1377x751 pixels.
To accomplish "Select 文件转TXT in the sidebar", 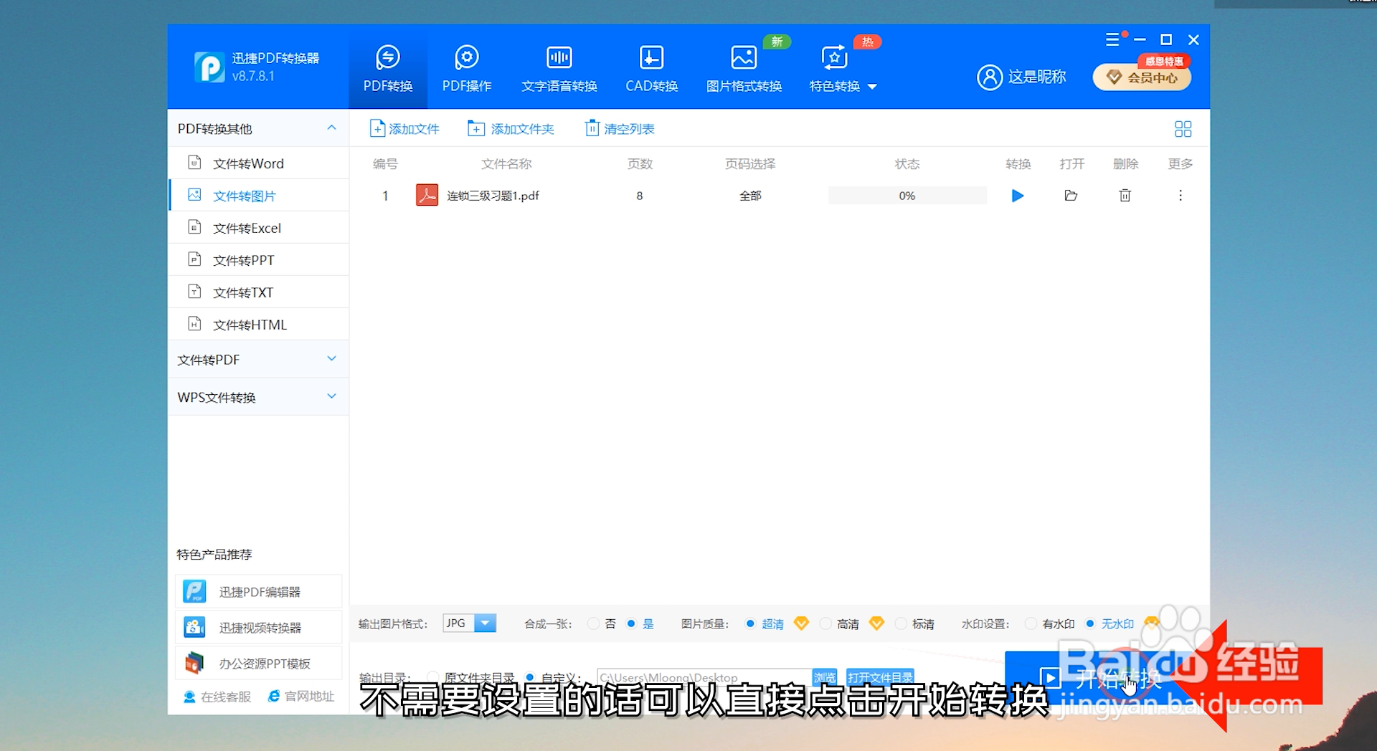I will (258, 292).
